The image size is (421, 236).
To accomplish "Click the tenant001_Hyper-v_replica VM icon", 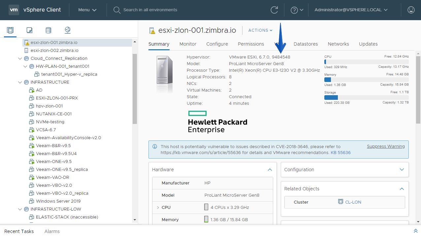I will click(x=37, y=74).
